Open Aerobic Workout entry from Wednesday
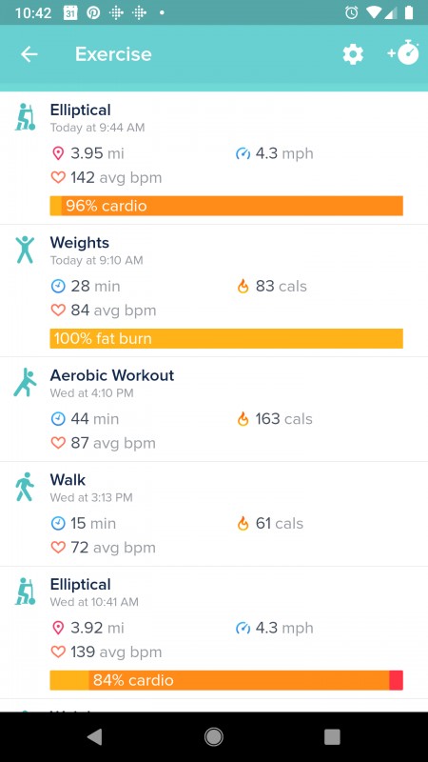This screenshot has width=428, height=762. [x=214, y=410]
